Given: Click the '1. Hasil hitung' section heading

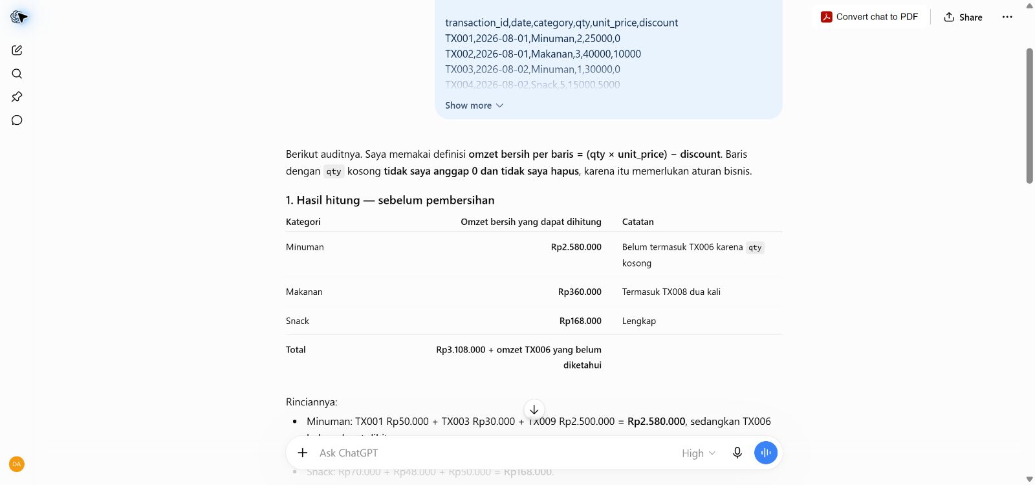Looking at the screenshot, I should tap(390, 200).
